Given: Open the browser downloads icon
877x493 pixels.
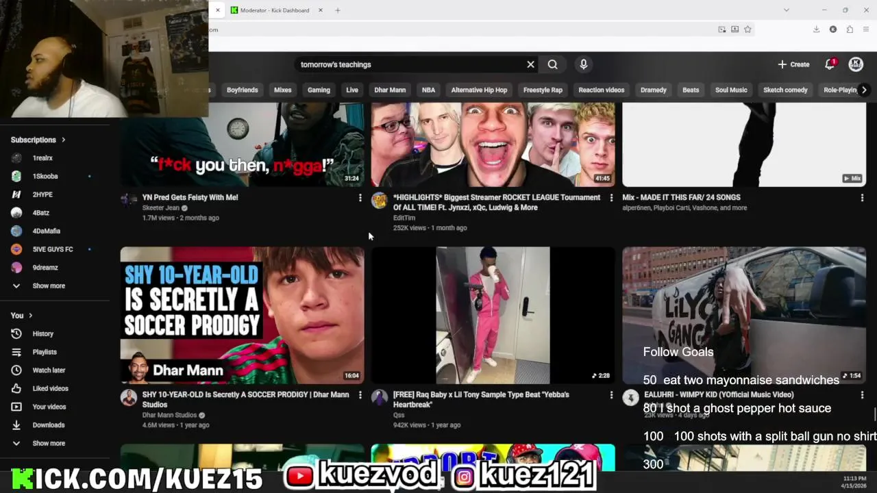Looking at the screenshot, I should [817, 29].
